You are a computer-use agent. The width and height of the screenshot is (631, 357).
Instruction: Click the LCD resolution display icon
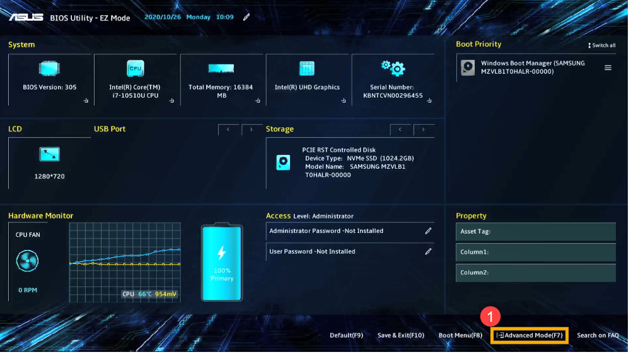point(50,155)
